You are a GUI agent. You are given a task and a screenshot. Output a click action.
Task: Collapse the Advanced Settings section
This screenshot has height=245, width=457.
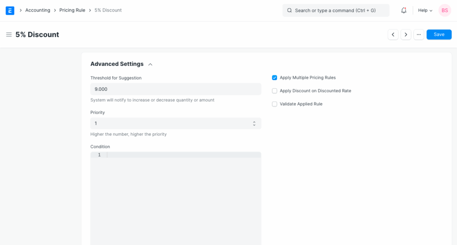tap(150, 64)
